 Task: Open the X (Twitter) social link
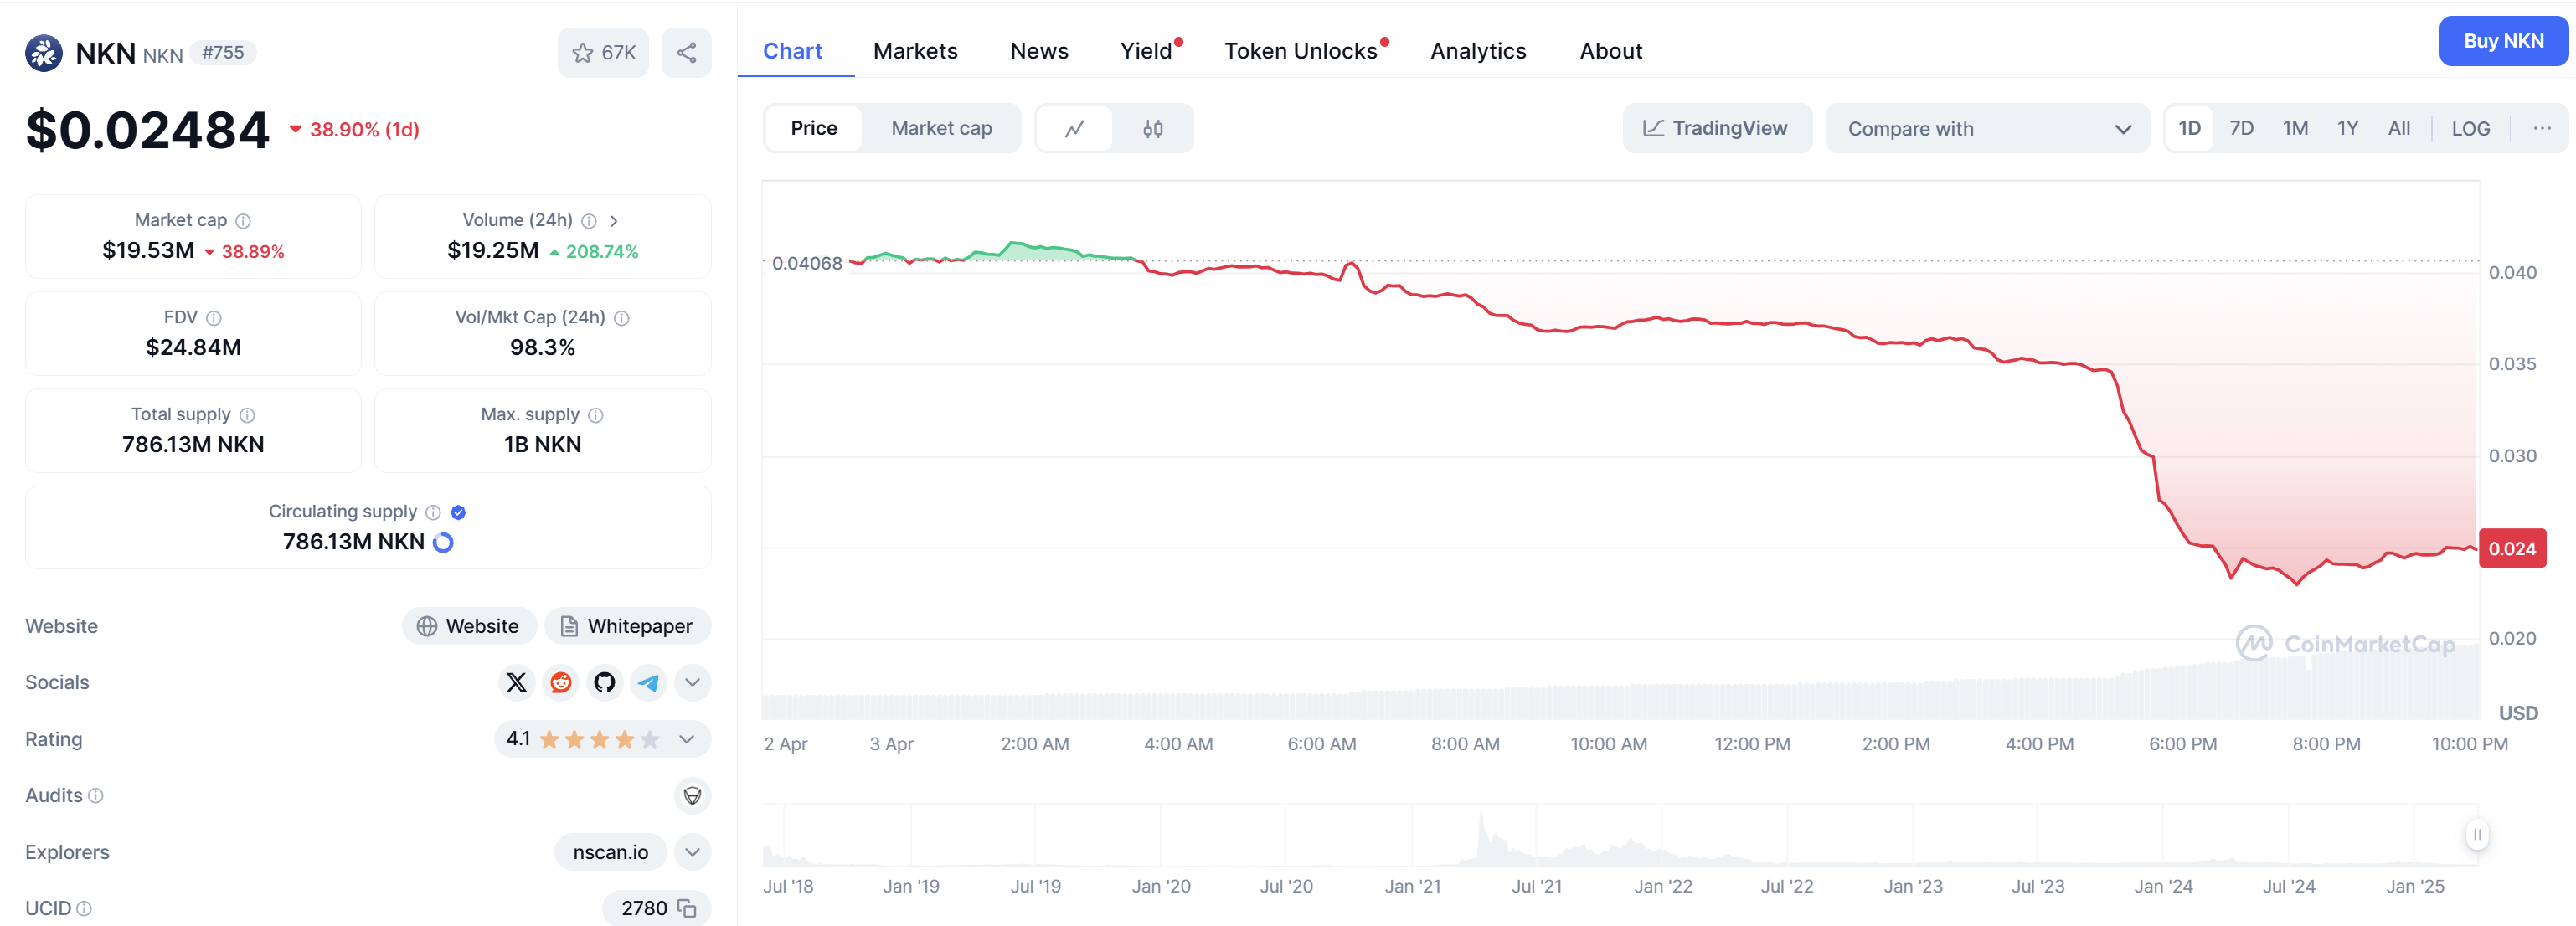[x=516, y=683]
